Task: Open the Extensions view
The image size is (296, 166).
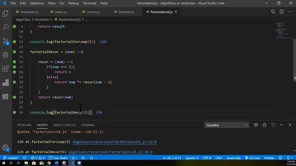Action: pos(6,69)
